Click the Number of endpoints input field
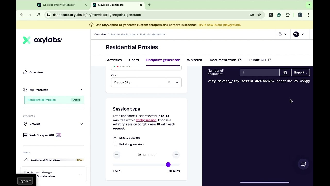The image size is (330, 186). point(259,73)
